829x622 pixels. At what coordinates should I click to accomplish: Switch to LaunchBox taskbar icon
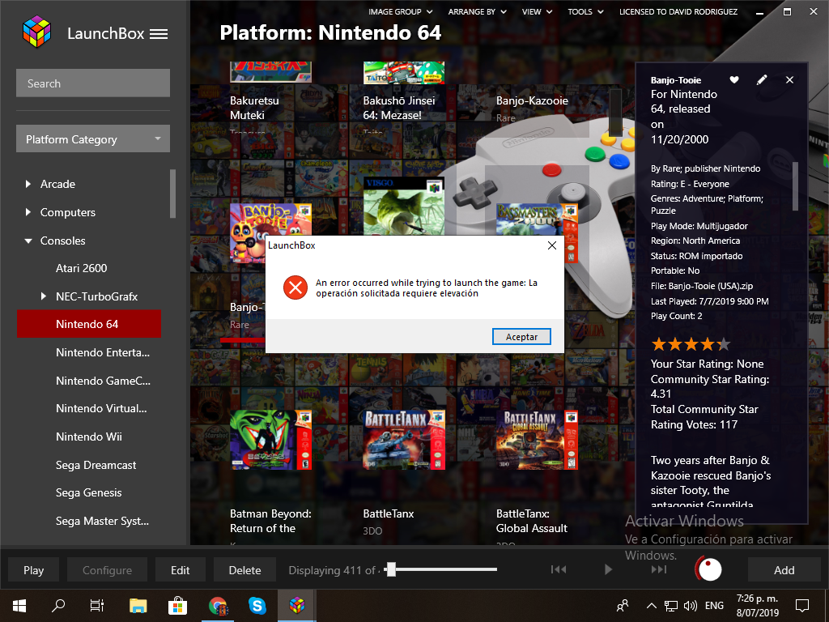coord(297,606)
